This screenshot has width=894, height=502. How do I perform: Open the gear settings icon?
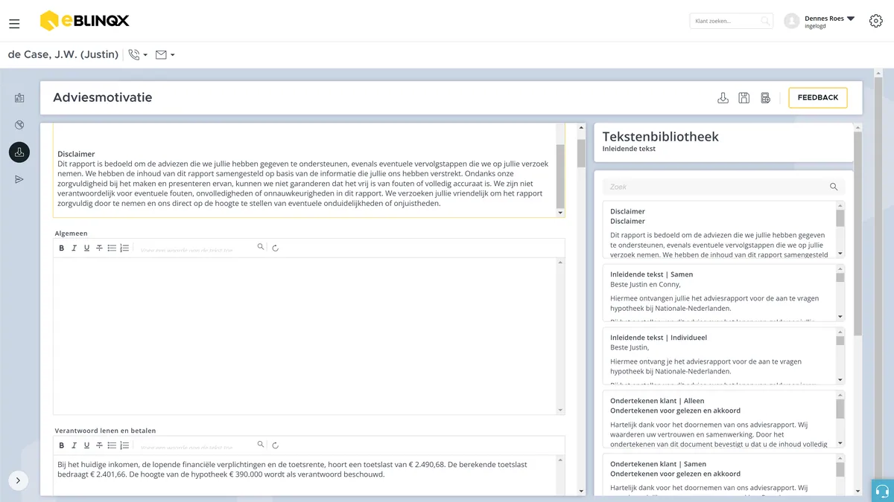coord(876,21)
